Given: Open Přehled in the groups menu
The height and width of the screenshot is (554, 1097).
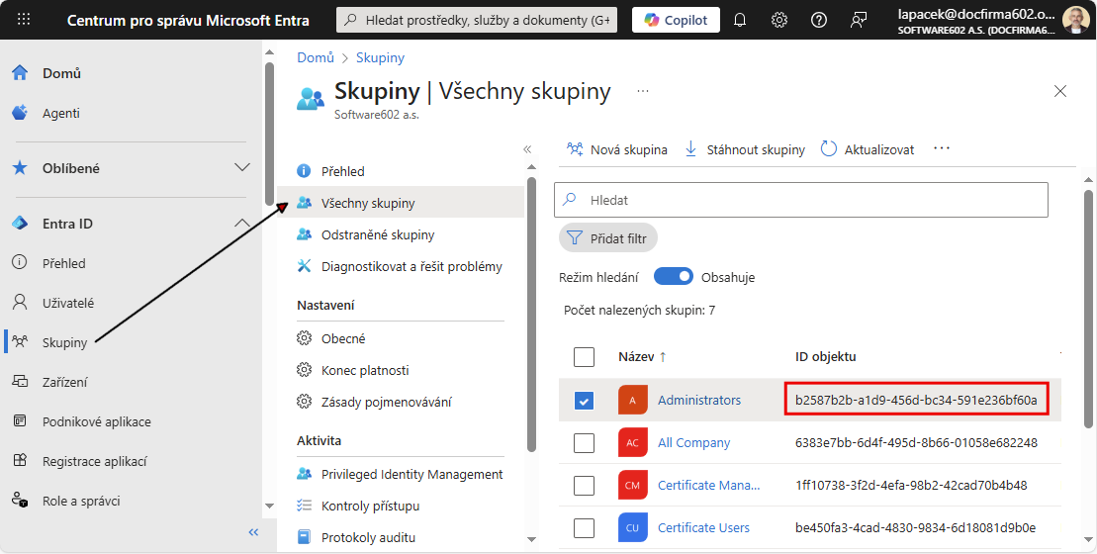Looking at the screenshot, I should 401,171.
